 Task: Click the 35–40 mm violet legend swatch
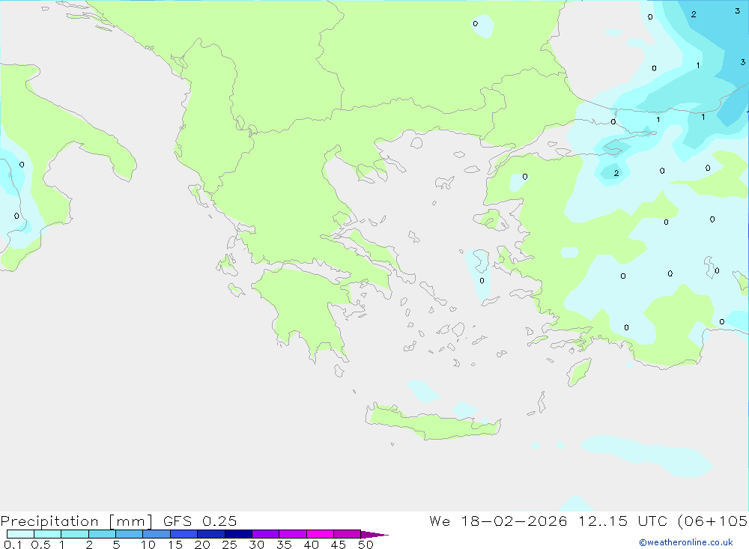292,534
